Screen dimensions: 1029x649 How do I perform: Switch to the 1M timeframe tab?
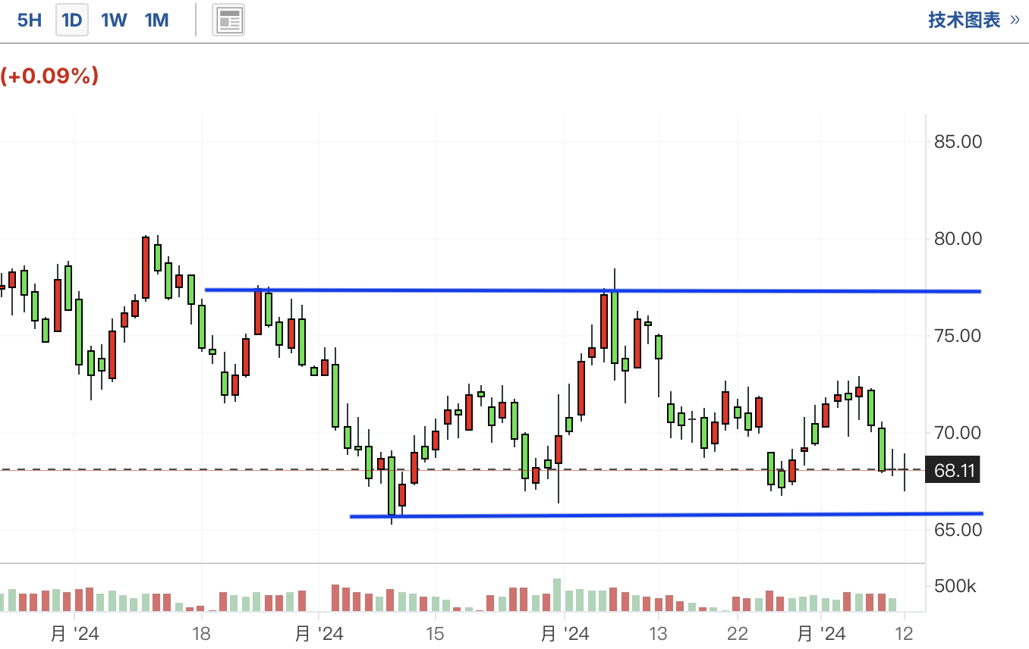(x=156, y=20)
